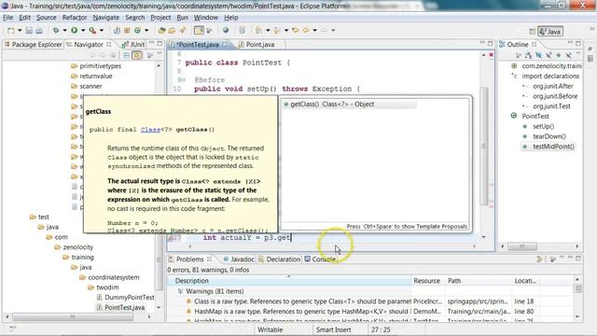Click the Outline horizontal scrollbar thumb
This screenshot has width=597, height=336.
(522, 246)
